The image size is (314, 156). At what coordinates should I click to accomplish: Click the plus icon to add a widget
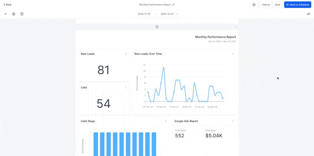pyautogui.click(x=5, y=14)
